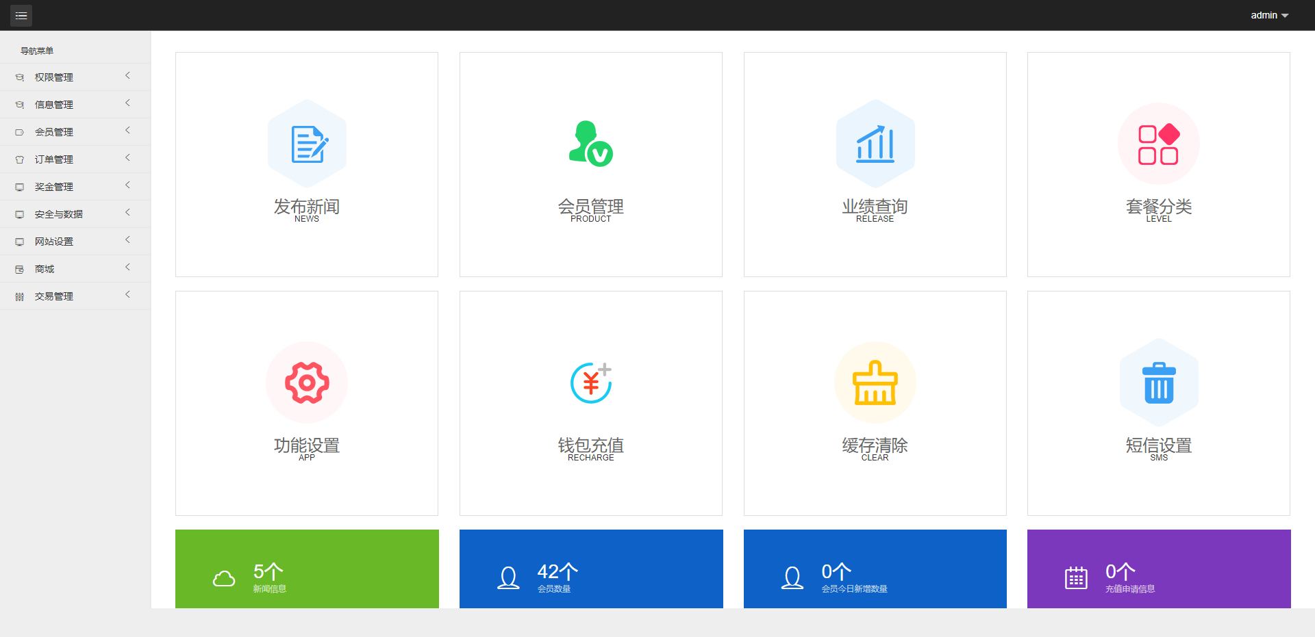1315x637 pixels.
Task: Expand the 安全与数据 section
Action: point(75,213)
